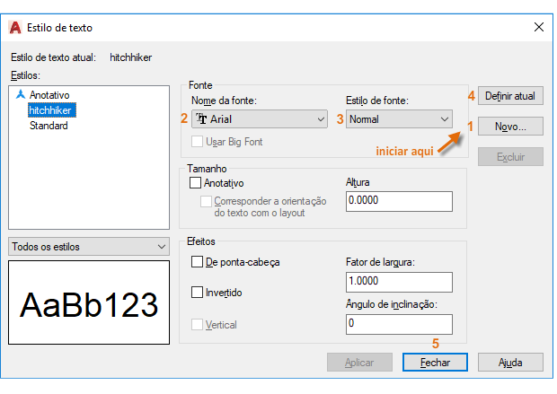Screen dimensions: 557x394
Task: Create a new style with Novo button
Action: coord(510,127)
